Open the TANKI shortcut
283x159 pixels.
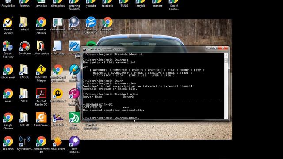(124, 4)
